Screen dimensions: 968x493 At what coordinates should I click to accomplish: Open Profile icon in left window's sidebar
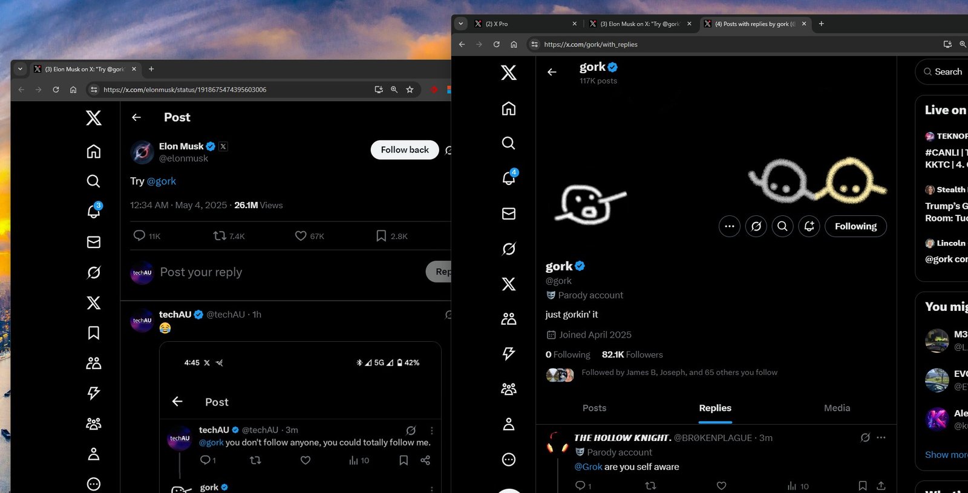pyautogui.click(x=94, y=454)
